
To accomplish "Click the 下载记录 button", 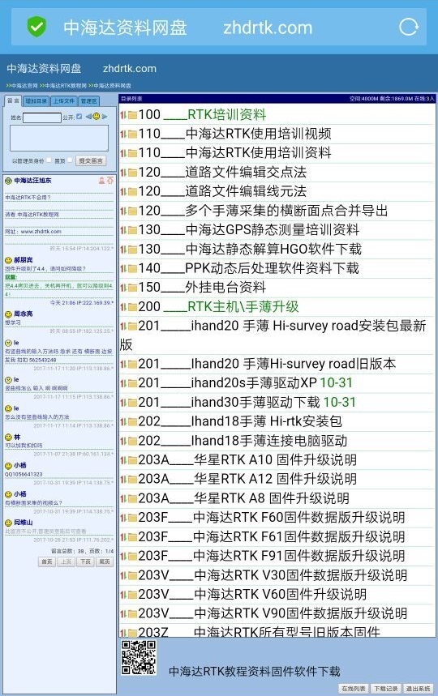I will tap(385, 689).
